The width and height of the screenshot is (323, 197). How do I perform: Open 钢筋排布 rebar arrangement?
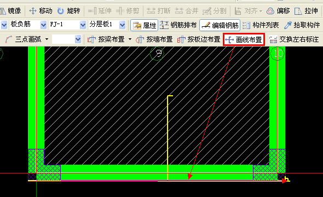coord(178,25)
